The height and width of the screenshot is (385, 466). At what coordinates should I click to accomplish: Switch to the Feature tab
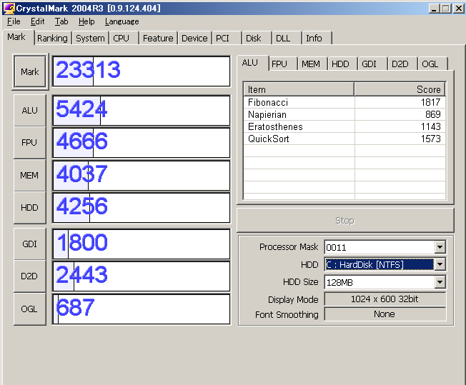(x=158, y=39)
